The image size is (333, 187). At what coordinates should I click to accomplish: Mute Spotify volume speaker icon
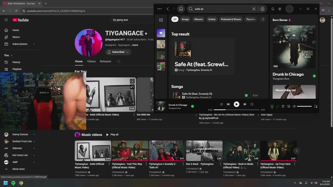click(294, 106)
